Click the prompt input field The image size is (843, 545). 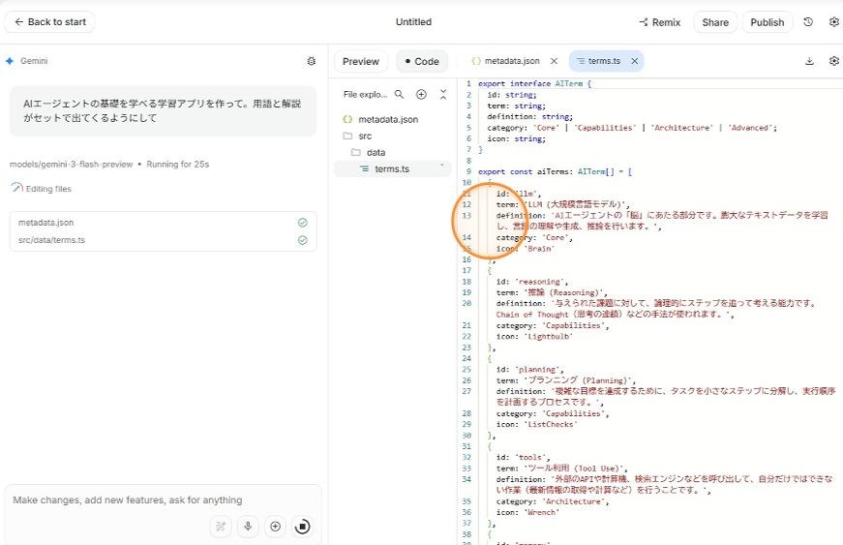[x=145, y=500]
